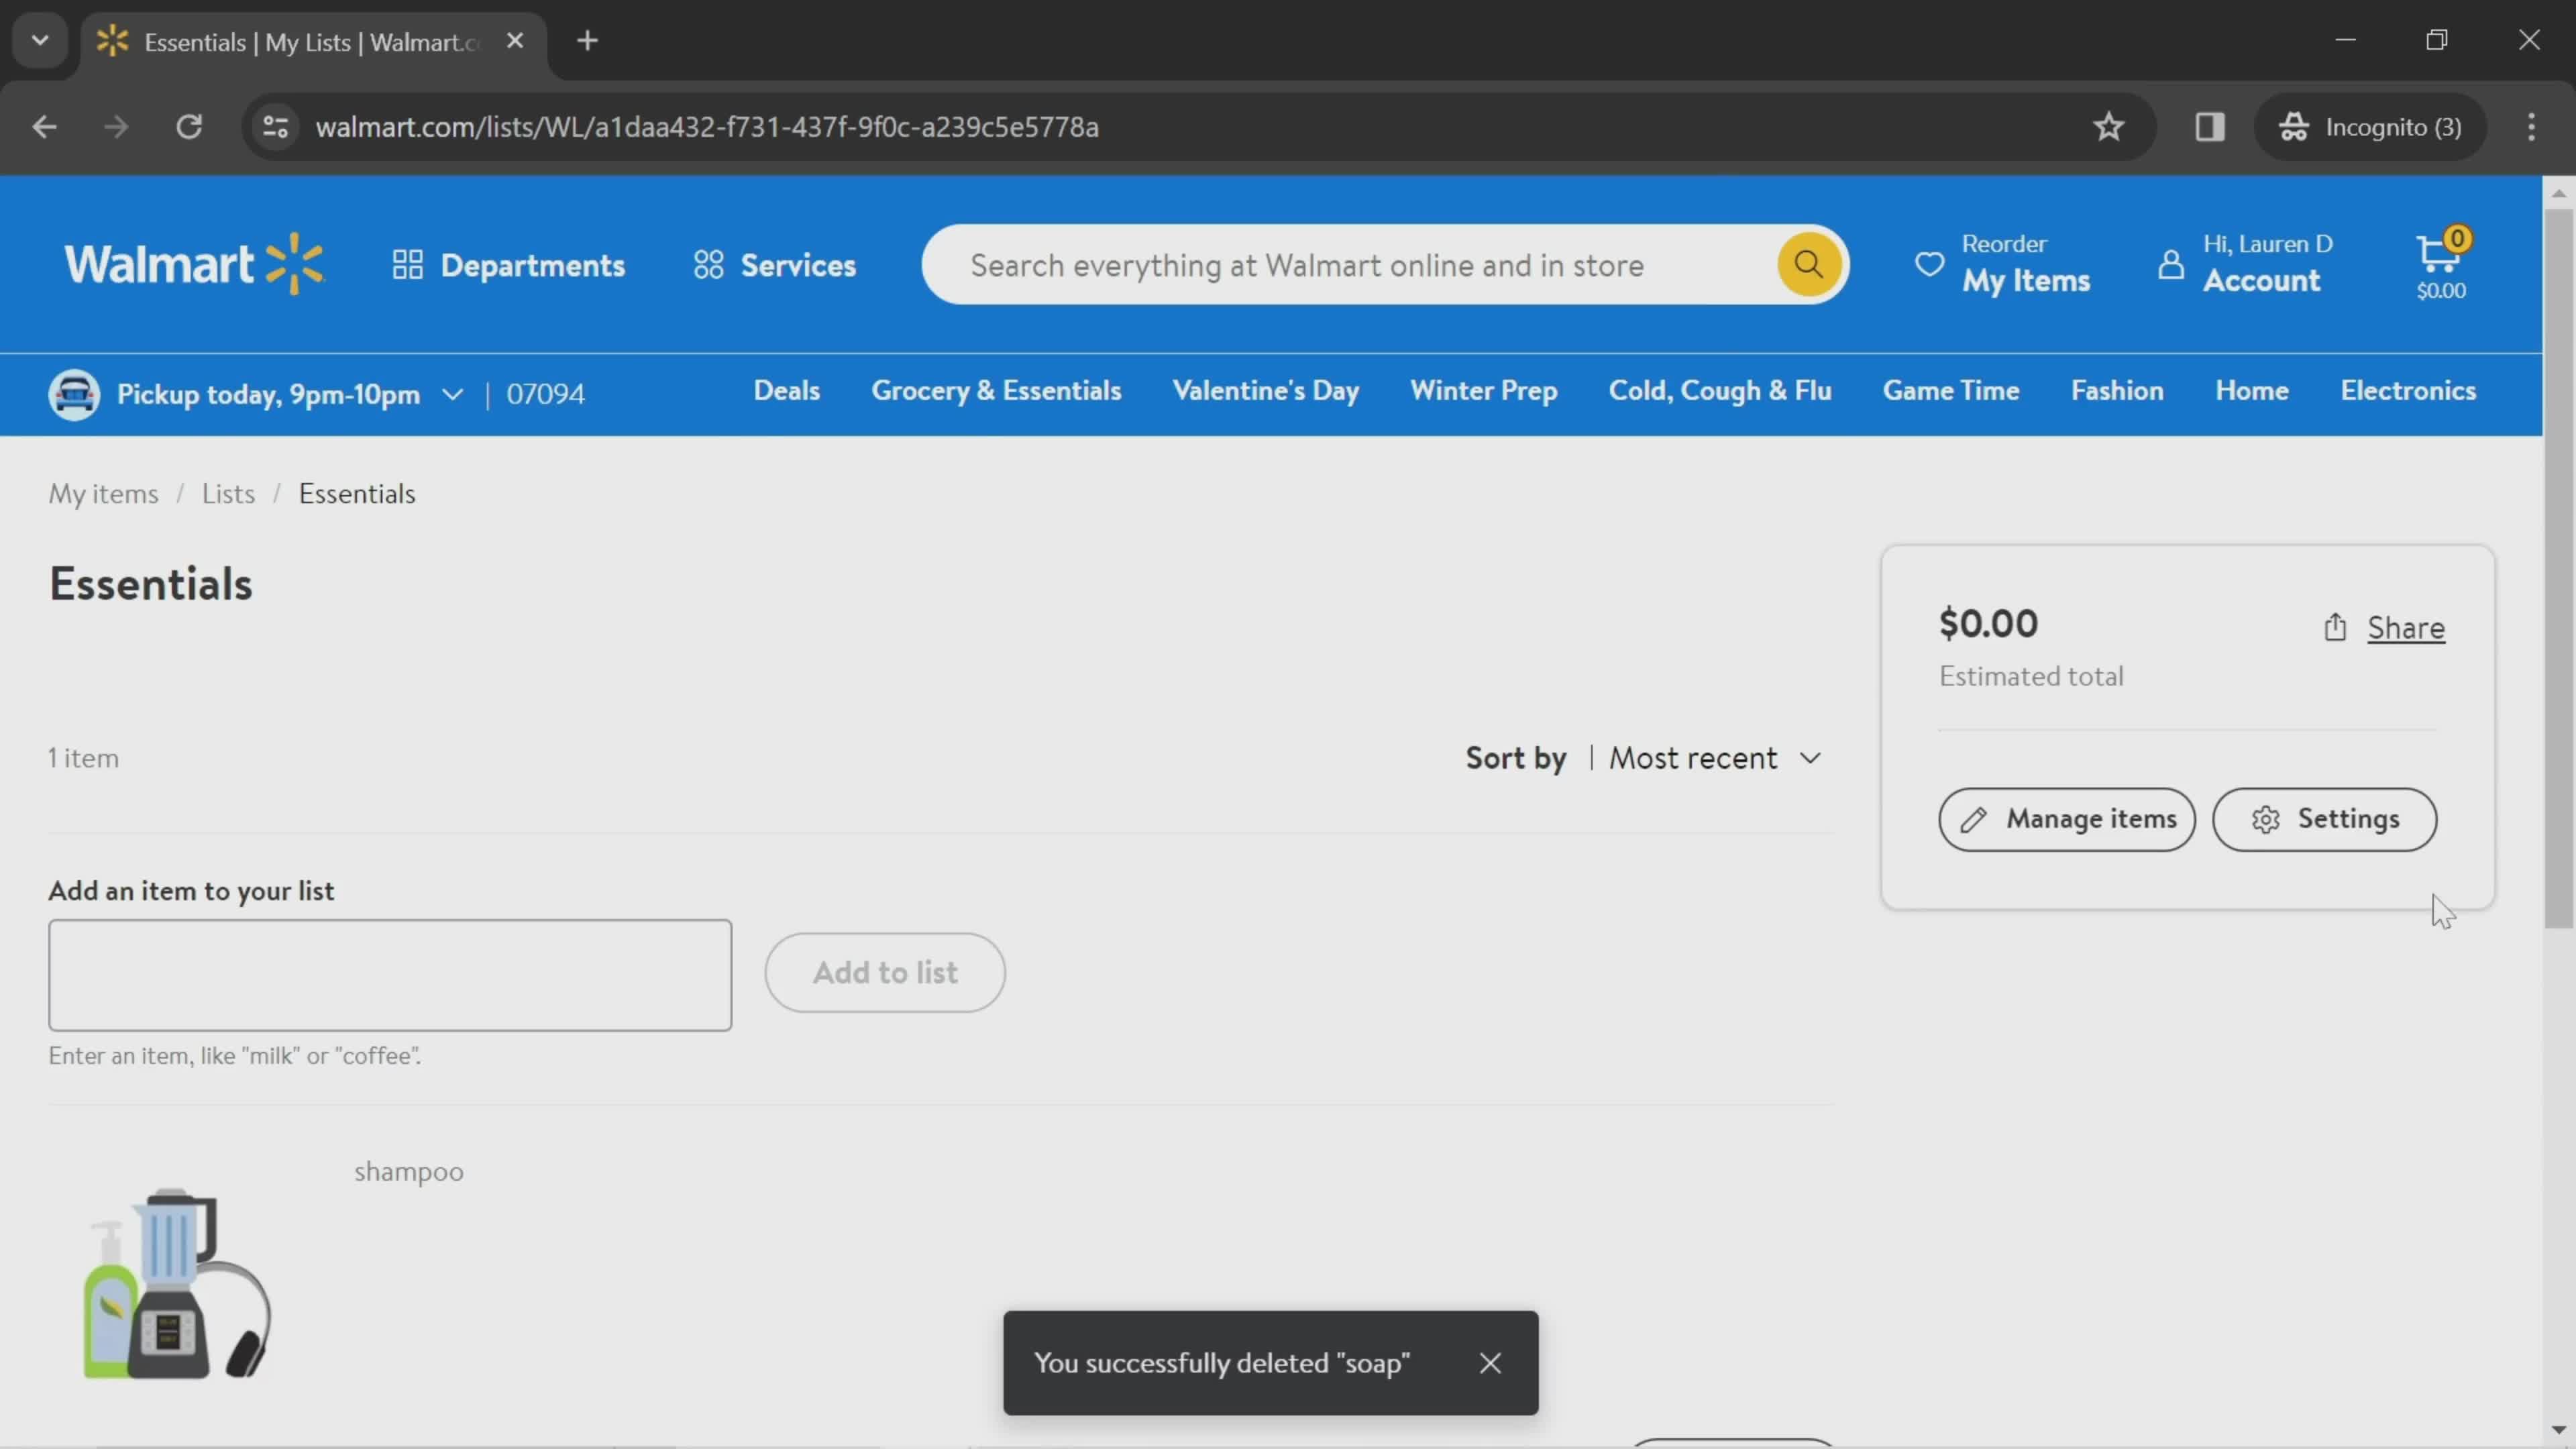2576x1449 pixels.
Task: Open the Chrome three-dot menu
Action: (x=2531, y=127)
